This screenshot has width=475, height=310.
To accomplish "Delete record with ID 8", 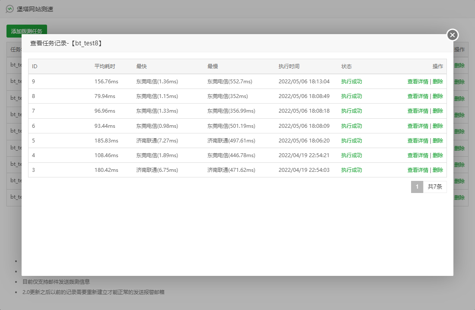I will pos(437,96).
